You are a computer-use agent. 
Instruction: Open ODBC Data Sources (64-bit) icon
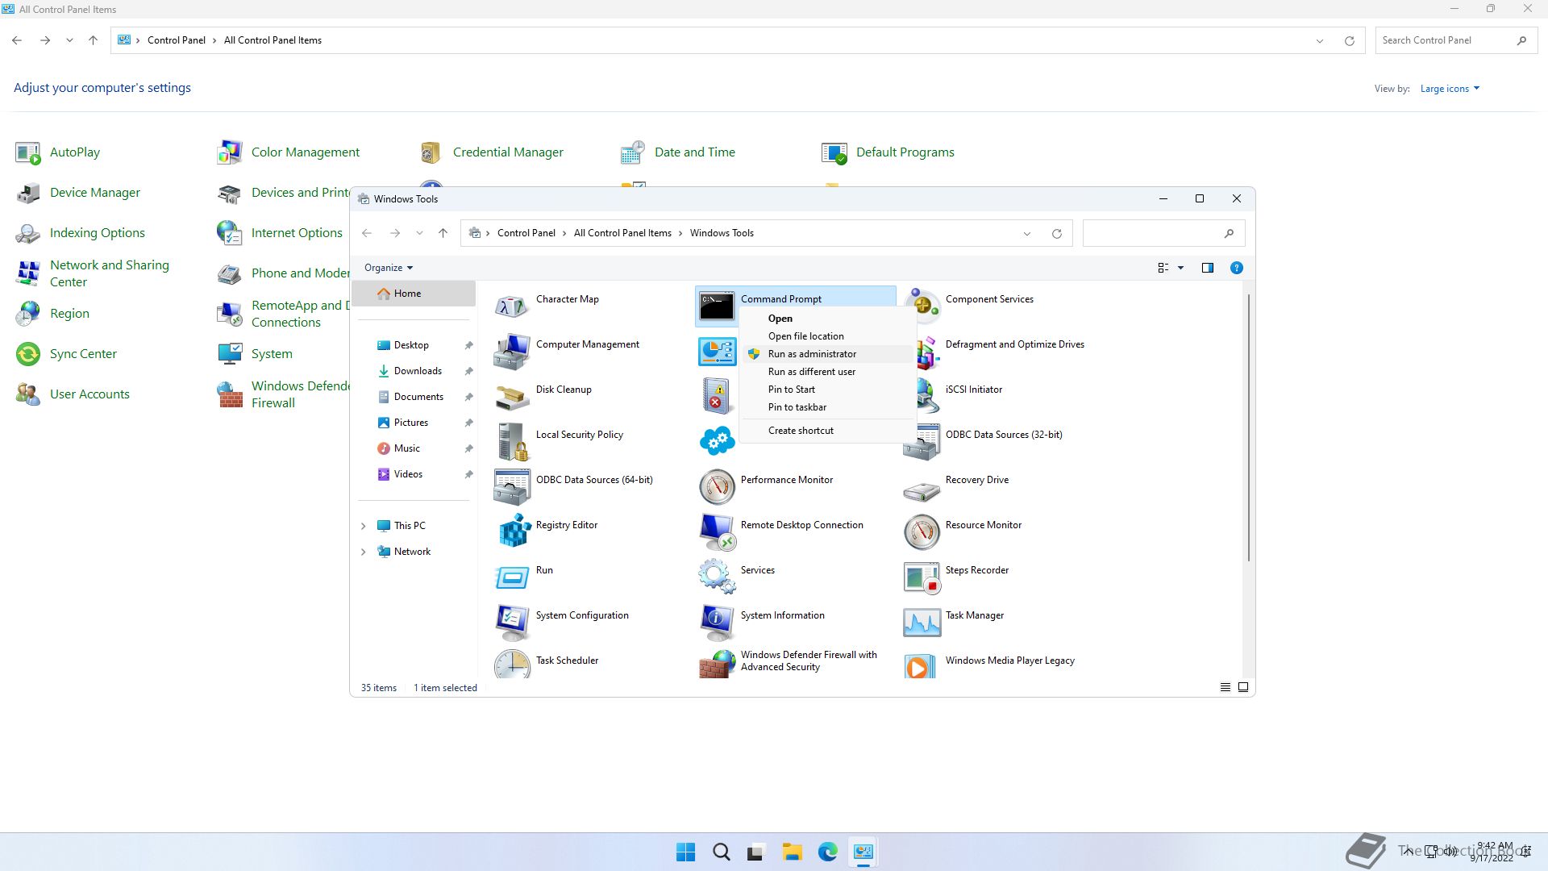512,487
